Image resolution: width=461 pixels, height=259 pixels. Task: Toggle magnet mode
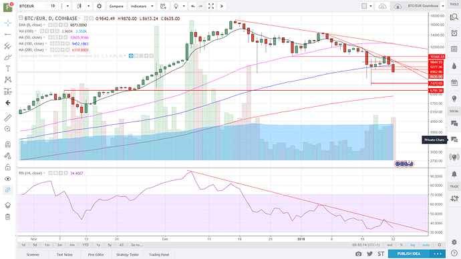(8, 144)
